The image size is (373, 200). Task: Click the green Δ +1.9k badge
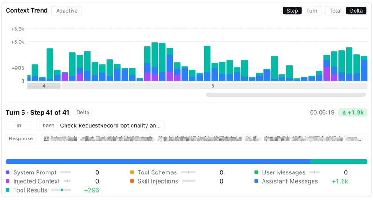pos(353,112)
